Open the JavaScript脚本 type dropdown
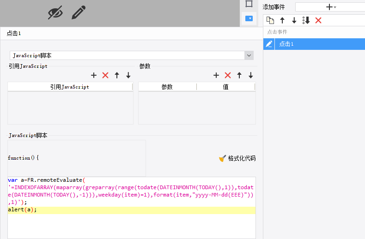The width and height of the screenshot is (365, 239). pos(249,55)
